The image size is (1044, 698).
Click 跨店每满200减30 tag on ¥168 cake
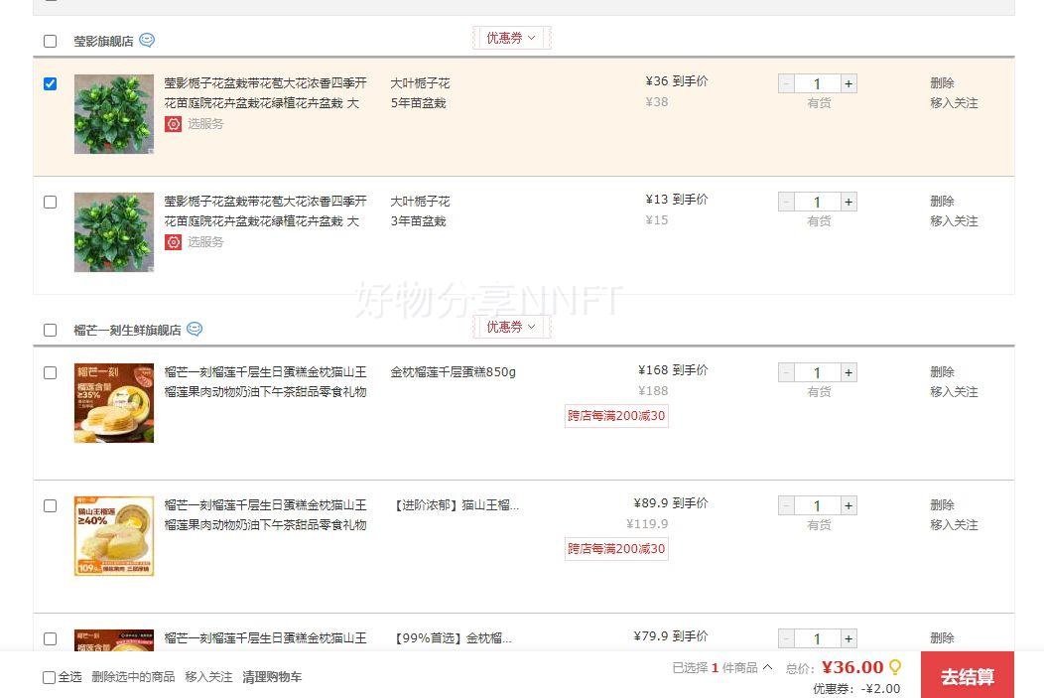(616, 416)
